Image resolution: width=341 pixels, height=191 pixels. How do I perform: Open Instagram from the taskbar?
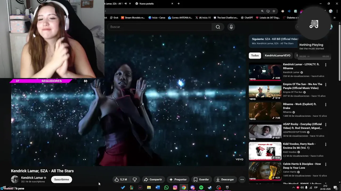[x=175, y=188]
